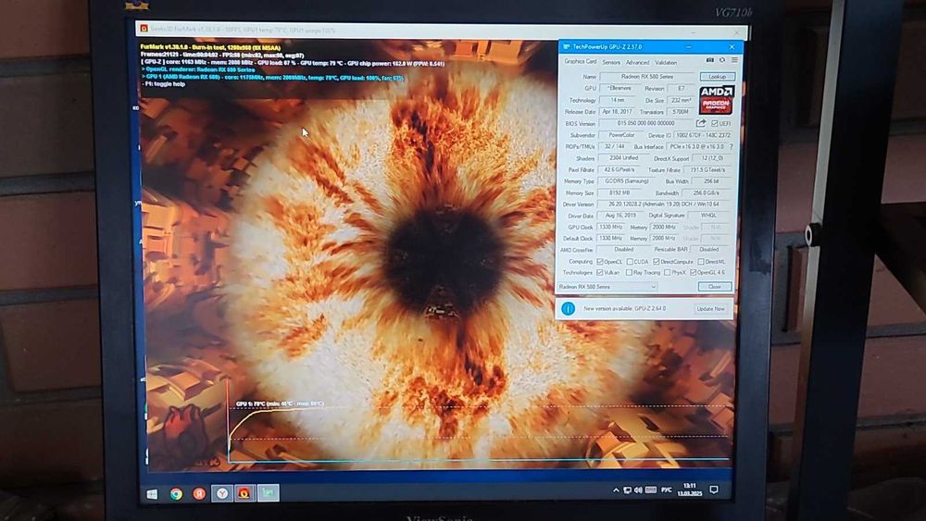Click the Driver Version field
The image size is (926, 521).
664,205
